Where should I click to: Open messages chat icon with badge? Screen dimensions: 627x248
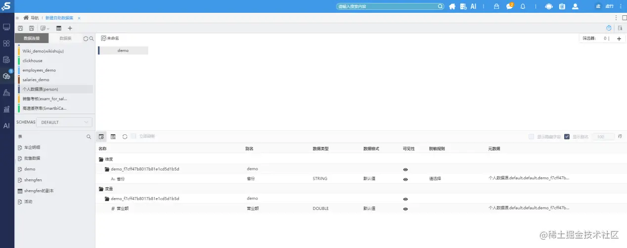point(509,6)
